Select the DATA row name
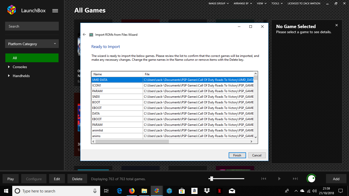Image resolution: width=349 pixels, height=196 pixels. click(x=96, y=114)
